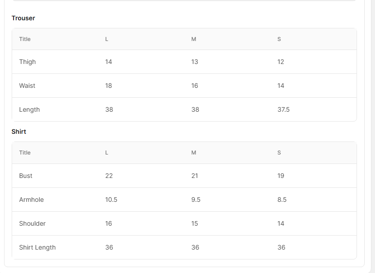375x273 pixels.
Task: Click the Waist value 18
Action: point(108,86)
